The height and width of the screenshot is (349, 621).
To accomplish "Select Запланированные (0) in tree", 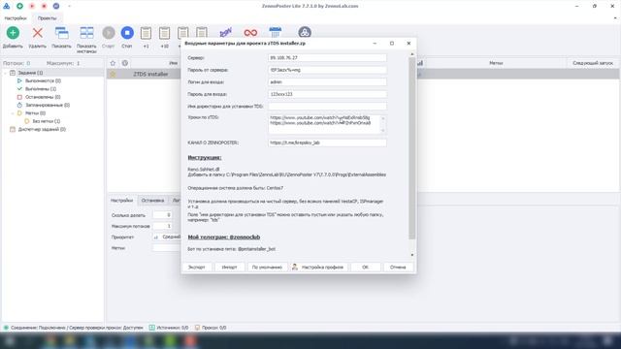I will click(x=48, y=106).
